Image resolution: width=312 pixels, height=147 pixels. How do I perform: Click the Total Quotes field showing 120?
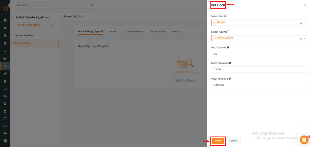click(x=260, y=54)
